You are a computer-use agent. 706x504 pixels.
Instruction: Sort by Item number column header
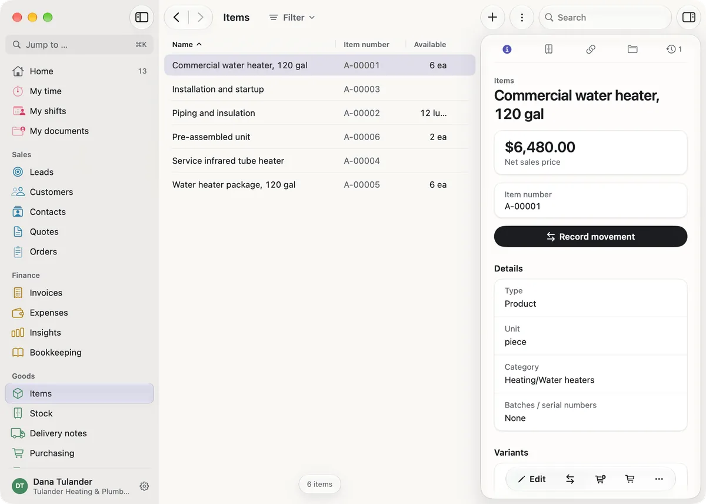pos(367,44)
